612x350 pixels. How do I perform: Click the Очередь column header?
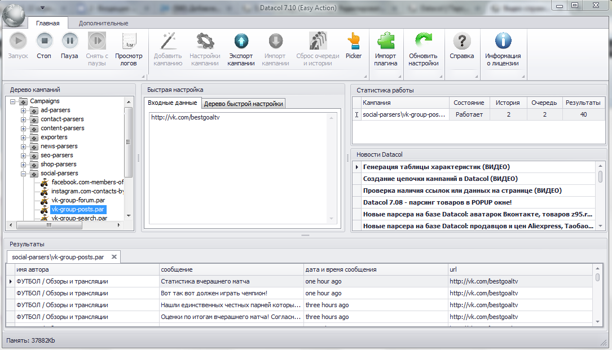coord(544,103)
